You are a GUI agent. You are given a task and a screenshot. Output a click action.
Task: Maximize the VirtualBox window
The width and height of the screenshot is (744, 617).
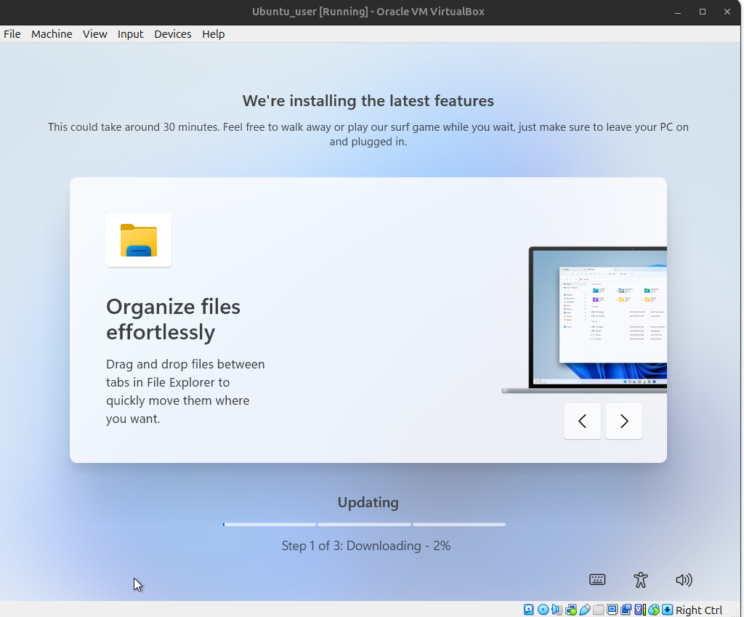coord(703,12)
